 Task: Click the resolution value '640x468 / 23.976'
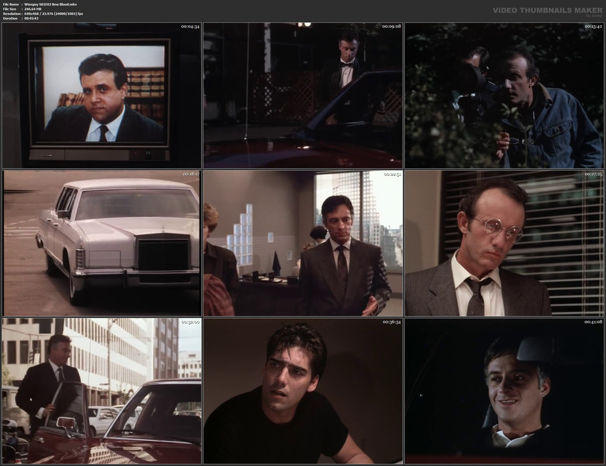(x=38, y=13)
